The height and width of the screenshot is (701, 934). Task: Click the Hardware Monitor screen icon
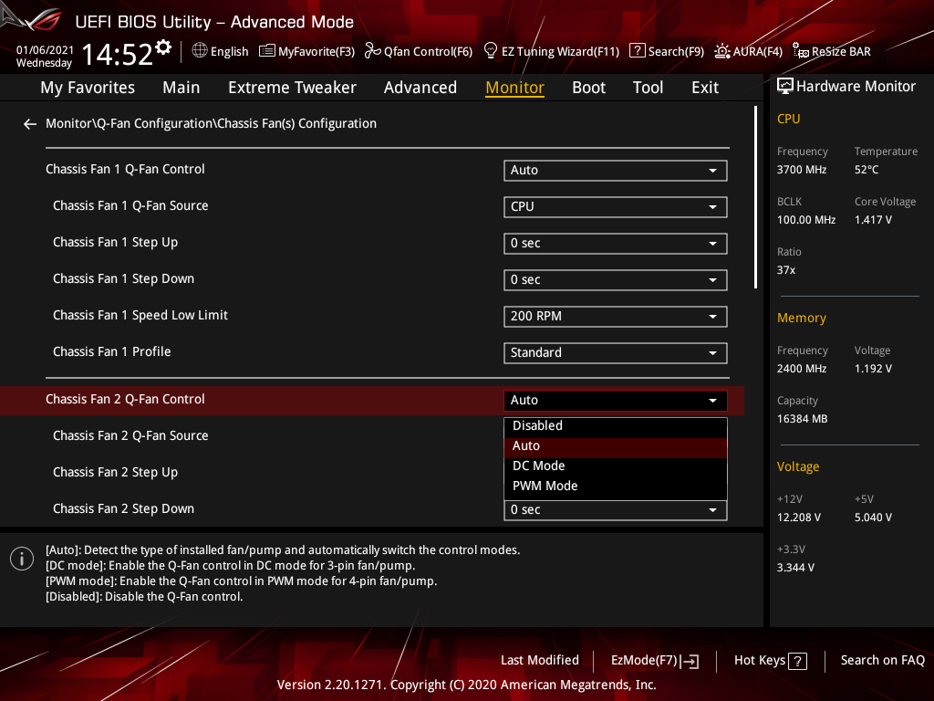pyautogui.click(x=785, y=87)
